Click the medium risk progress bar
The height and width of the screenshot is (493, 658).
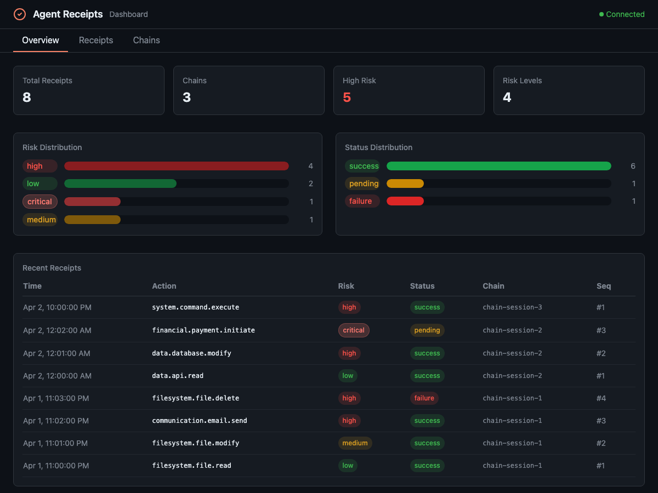click(x=177, y=219)
